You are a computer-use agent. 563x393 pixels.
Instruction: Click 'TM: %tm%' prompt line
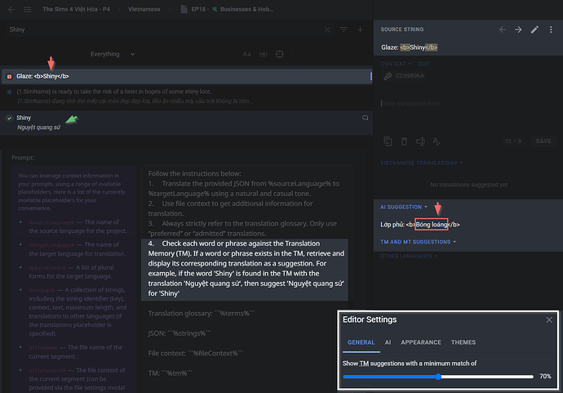pyautogui.click(x=171, y=373)
